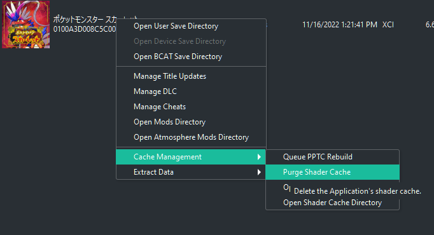The image size is (434, 235).
Task: Open Shader Cache Directory
Action: pos(332,203)
